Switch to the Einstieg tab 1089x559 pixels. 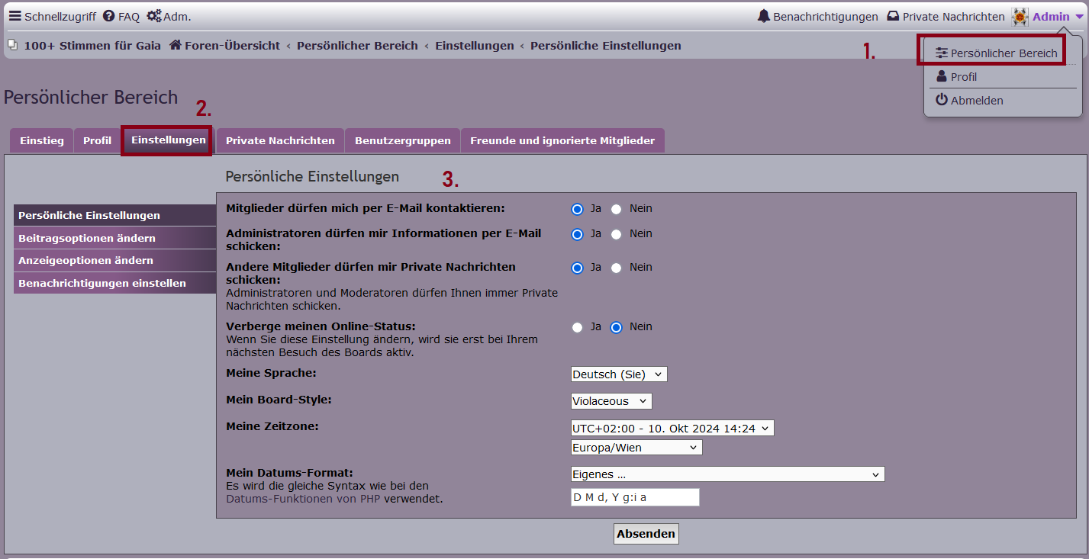[x=42, y=140]
